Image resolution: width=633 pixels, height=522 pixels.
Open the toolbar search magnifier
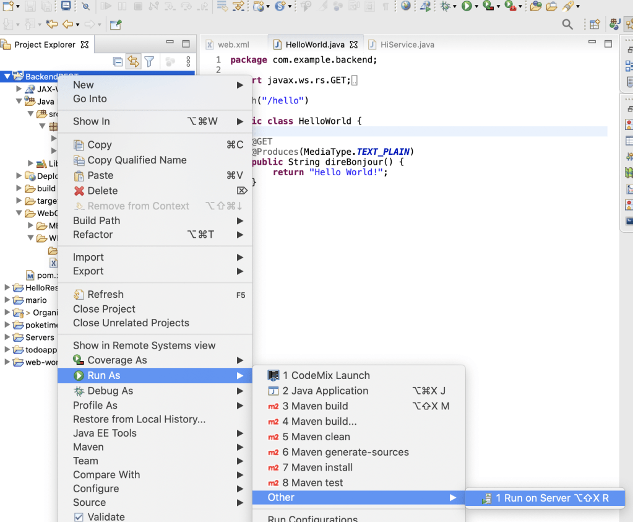tap(567, 24)
